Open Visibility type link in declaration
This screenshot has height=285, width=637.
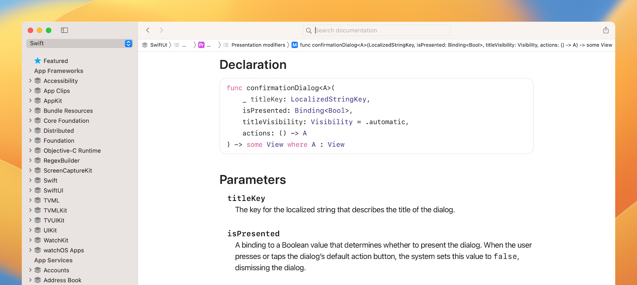[x=331, y=122]
